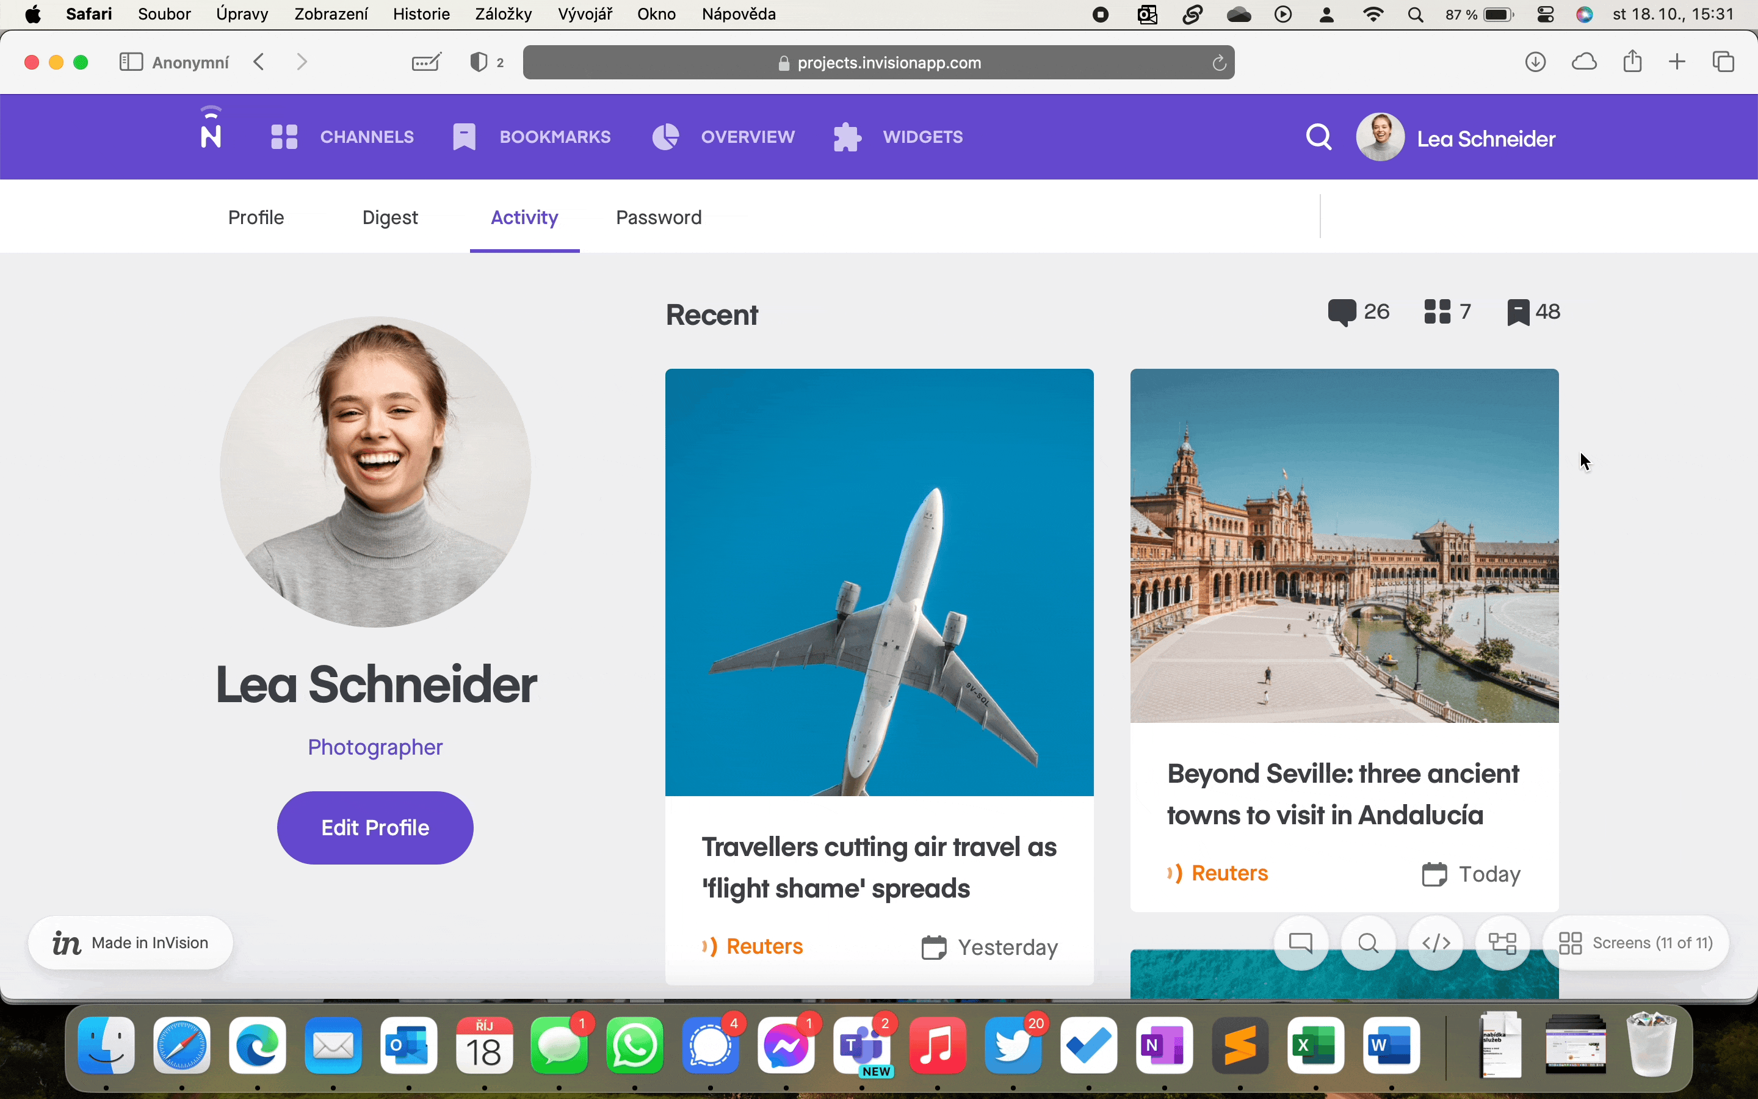Viewport: 1758px width, 1099px height.
Task: Open the Záložky menu in the menu bar
Action: tap(503, 15)
